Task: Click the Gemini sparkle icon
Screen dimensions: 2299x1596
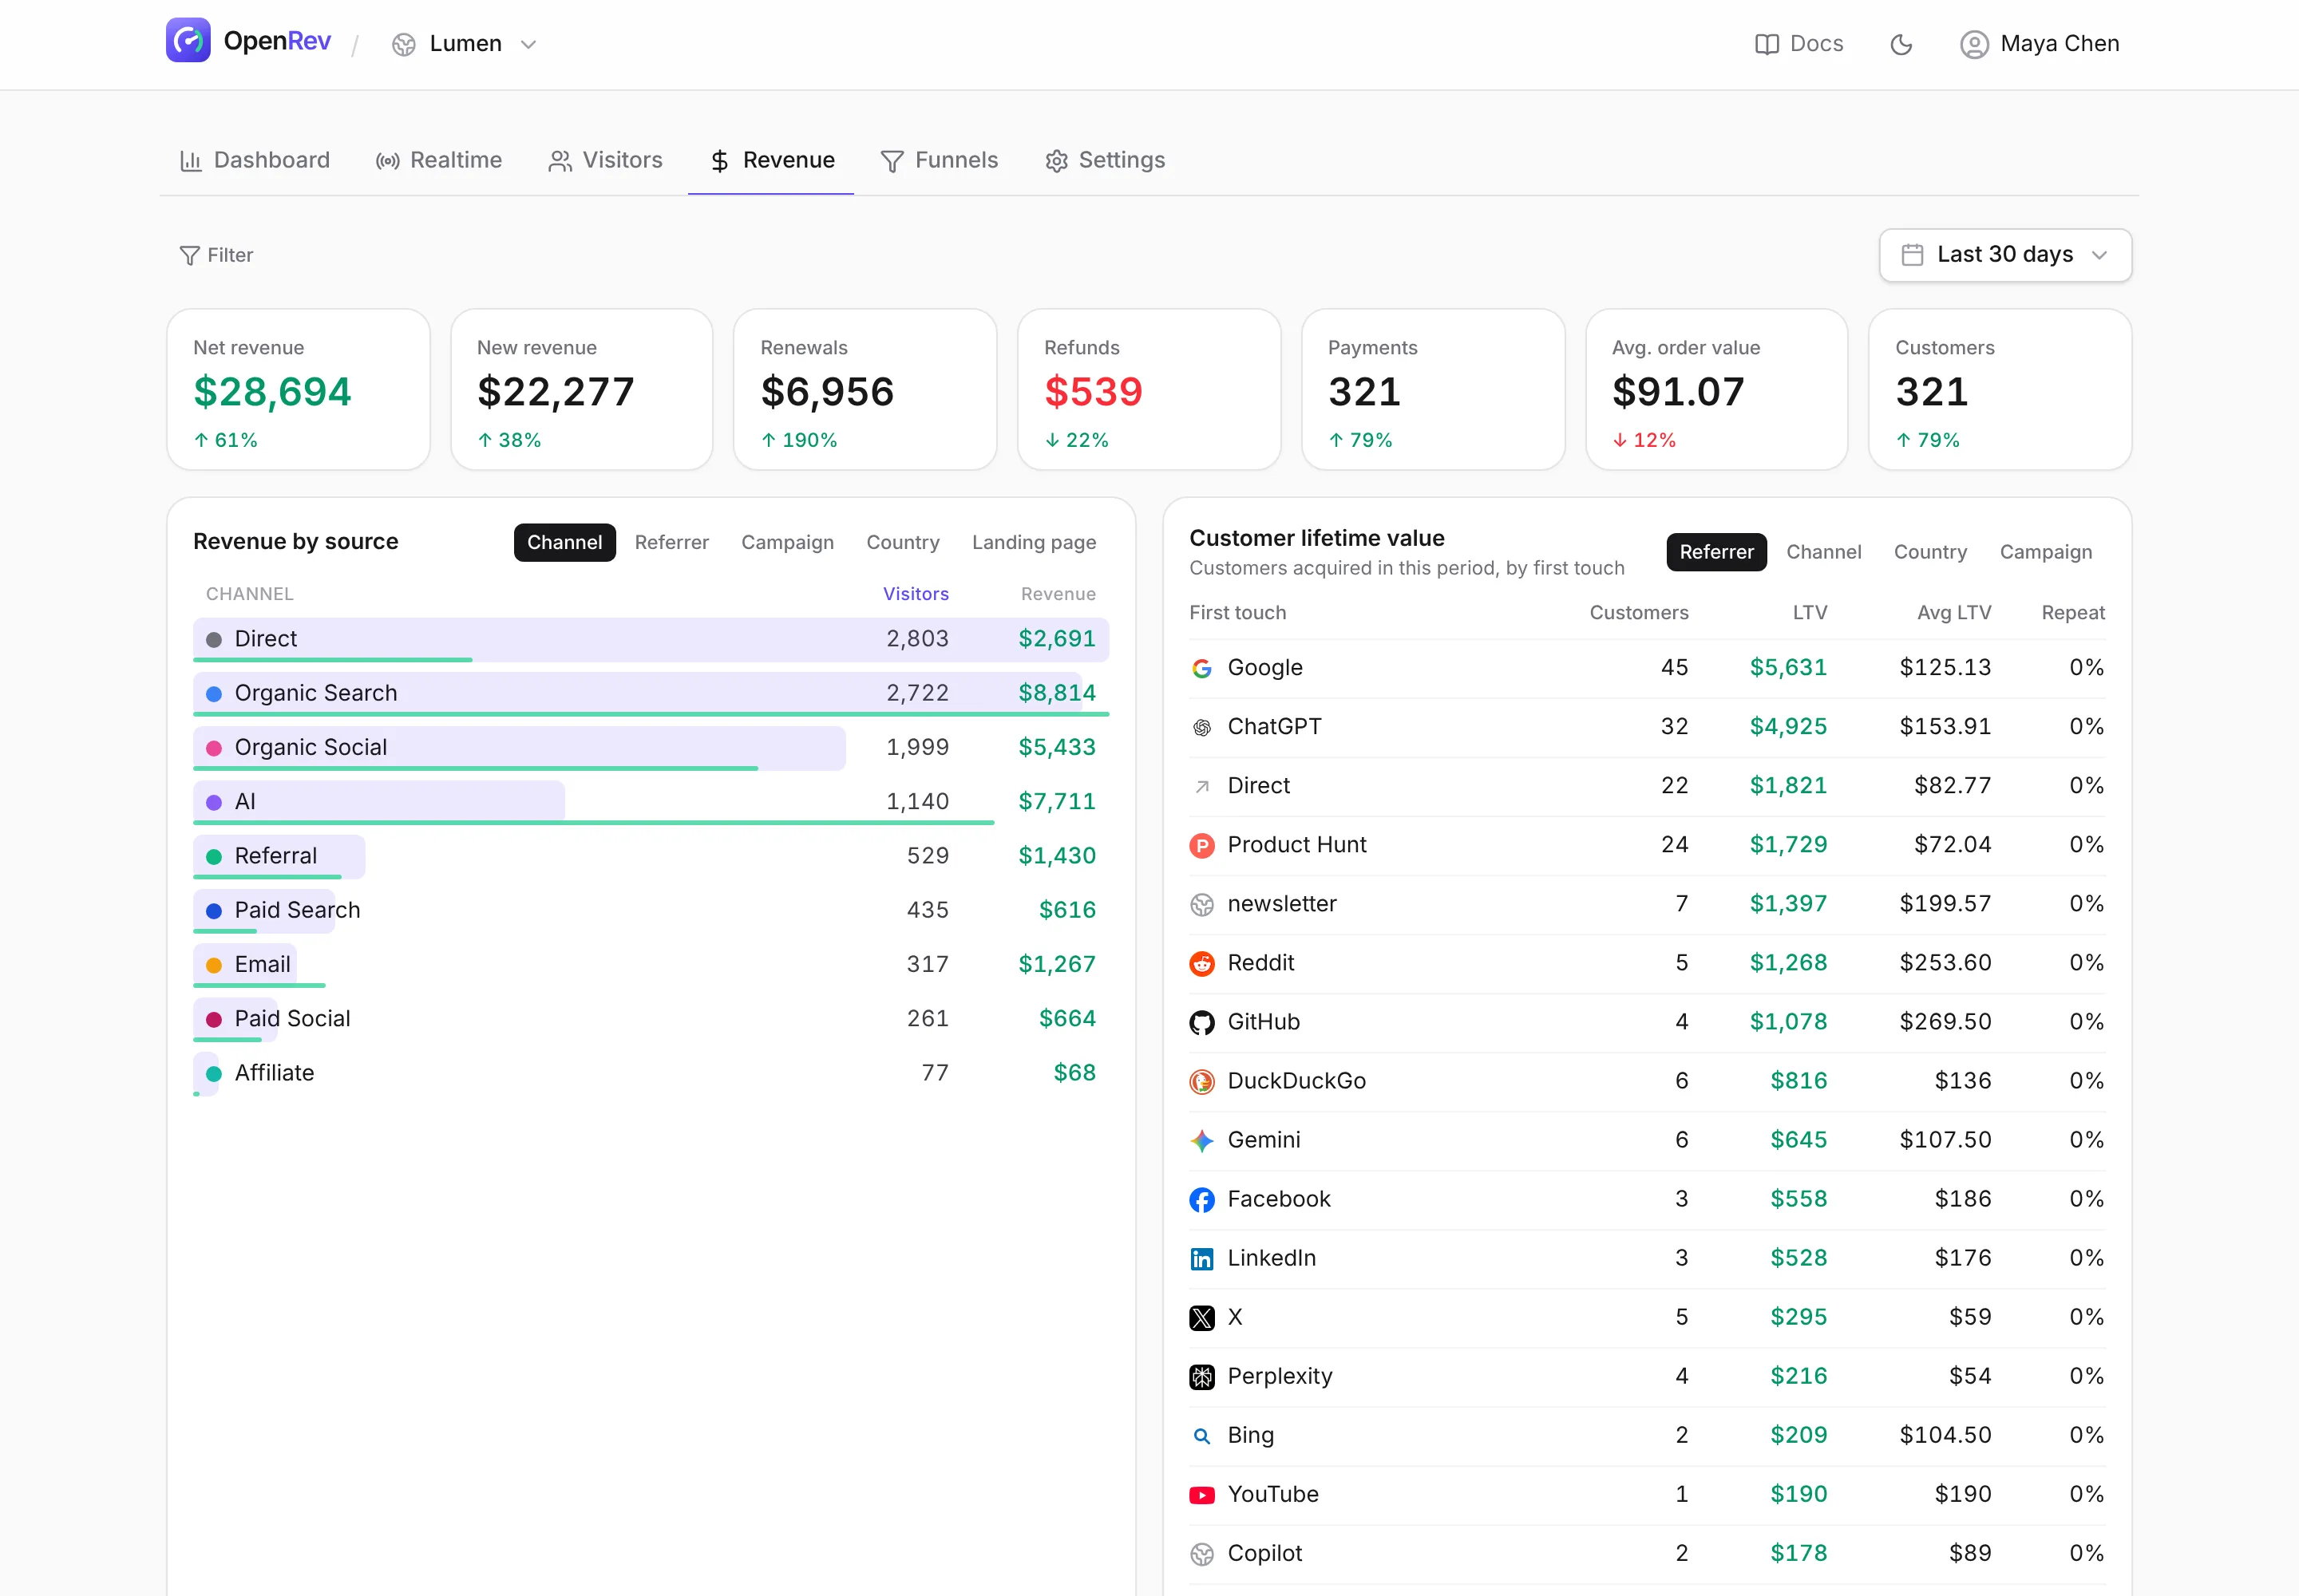Action: (1201, 1140)
